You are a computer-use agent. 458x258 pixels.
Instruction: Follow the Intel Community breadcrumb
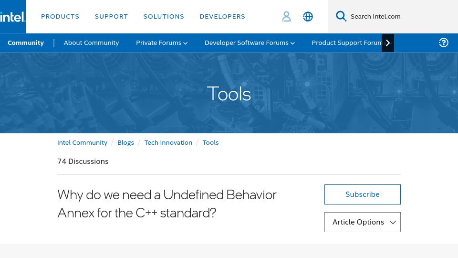point(82,142)
